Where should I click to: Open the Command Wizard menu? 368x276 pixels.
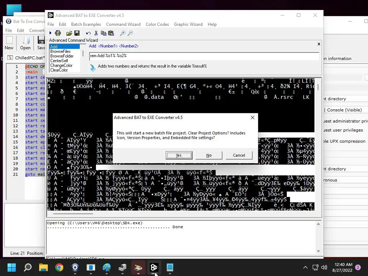tap(123, 24)
